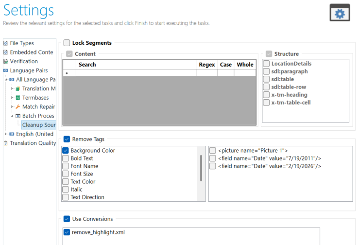Click the All Language Pairs icon
This screenshot has height=245, width=358.
[x=12, y=80]
